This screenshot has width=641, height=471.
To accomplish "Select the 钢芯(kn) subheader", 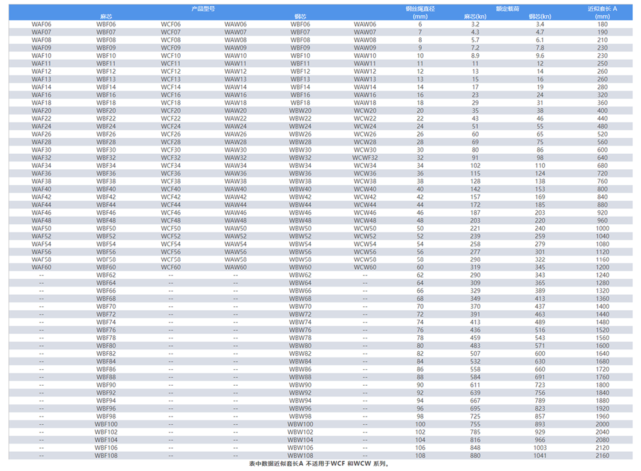I will coord(540,16).
